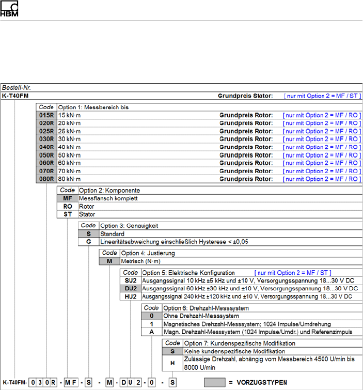This screenshot has width=363, height=390.
Task: Select code 060R in the Messbereich table
Action: (x=46, y=163)
